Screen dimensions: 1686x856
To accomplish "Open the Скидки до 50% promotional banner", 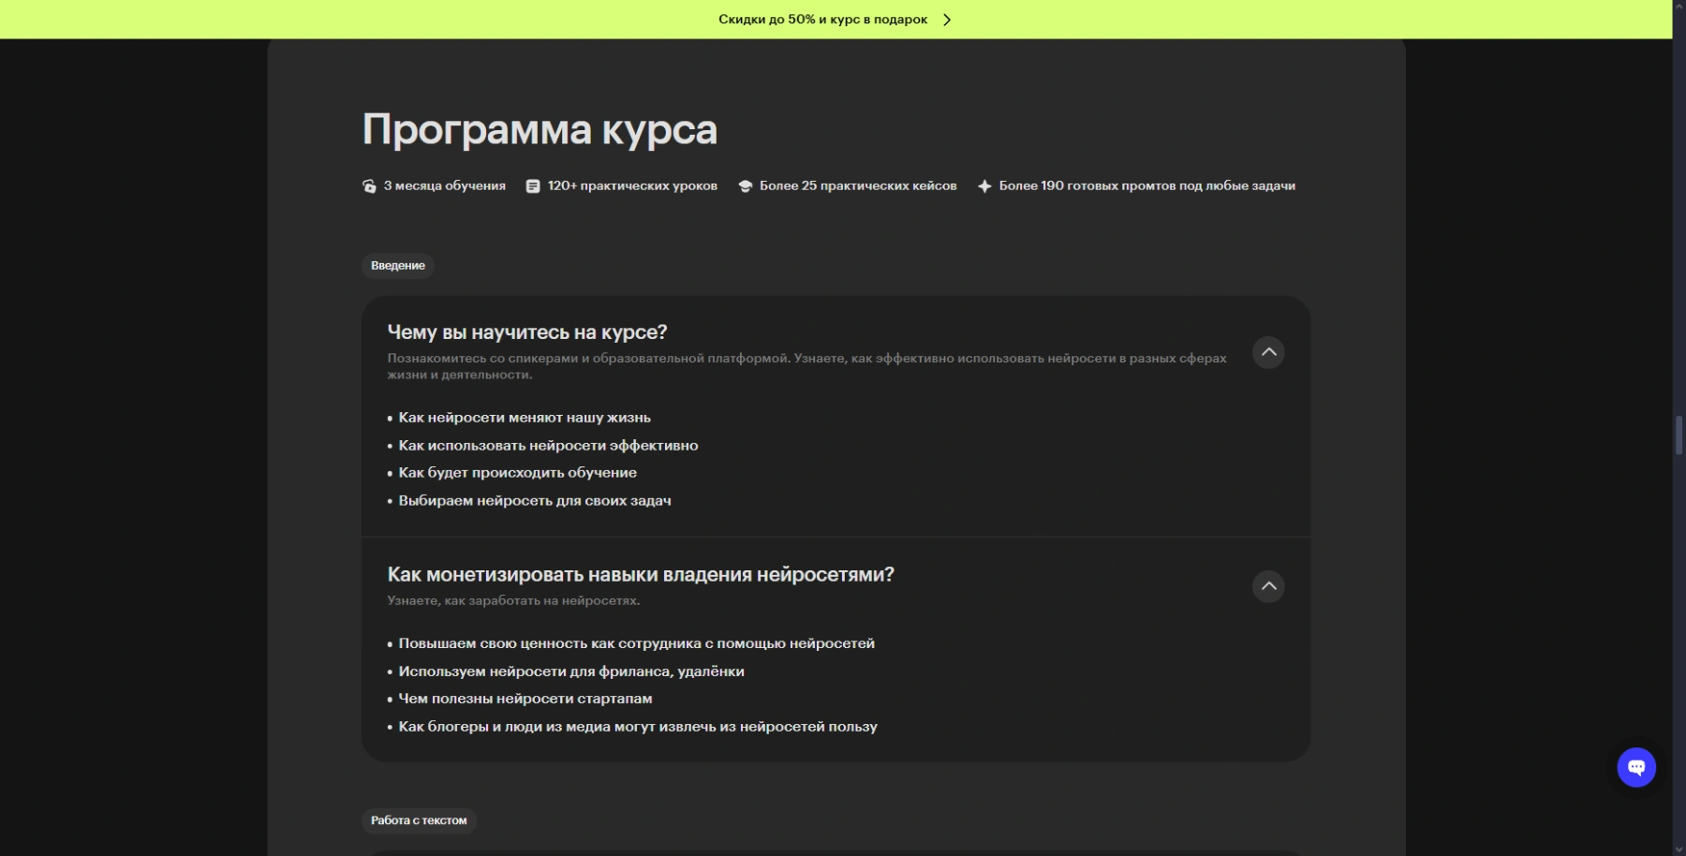I will coord(823,19).
